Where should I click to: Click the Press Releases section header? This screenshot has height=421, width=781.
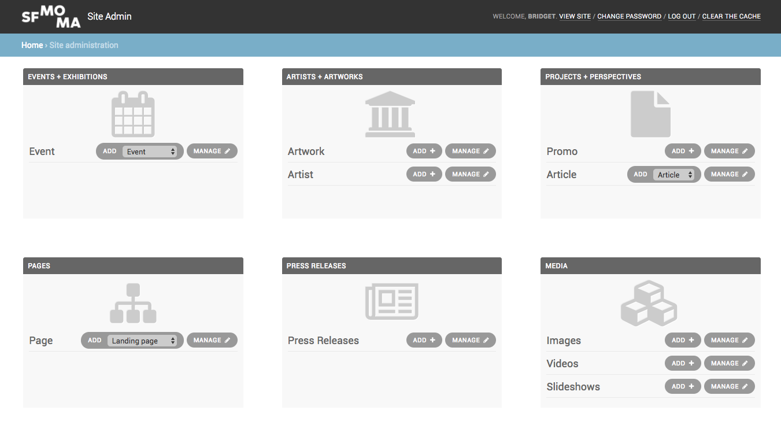pyautogui.click(x=392, y=266)
